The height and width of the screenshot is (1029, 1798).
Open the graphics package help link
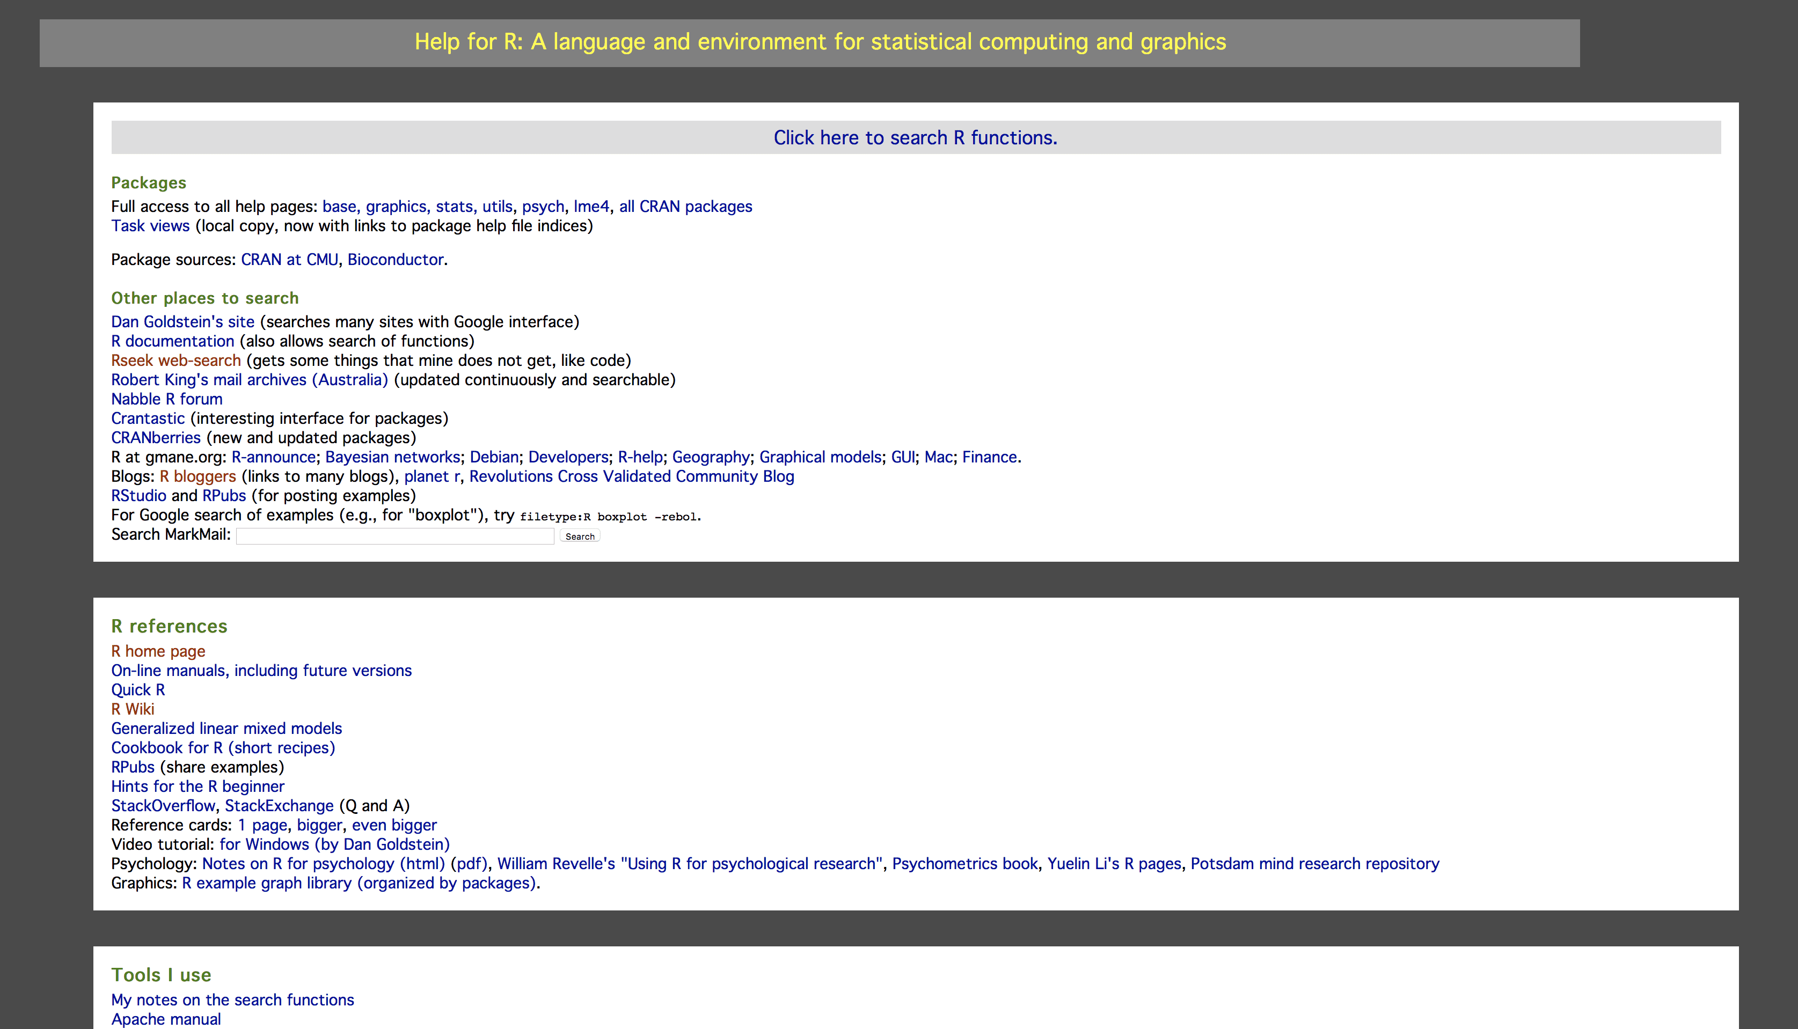pos(397,207)
